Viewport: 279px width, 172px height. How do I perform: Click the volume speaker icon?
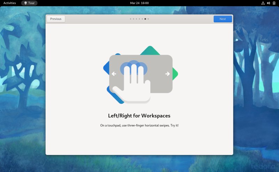pyautogui.click(x=268, y=3)
